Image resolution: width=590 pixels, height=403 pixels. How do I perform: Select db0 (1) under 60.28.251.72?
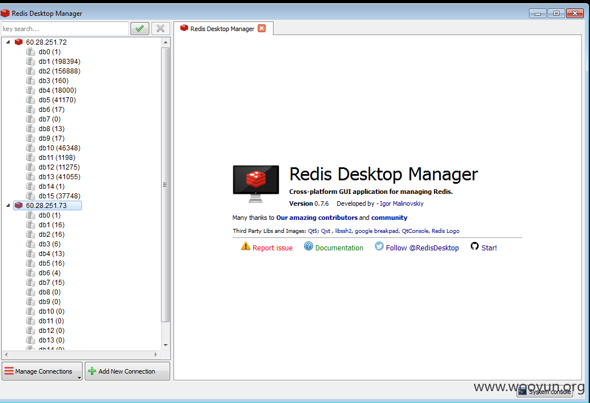pos(49,51)
